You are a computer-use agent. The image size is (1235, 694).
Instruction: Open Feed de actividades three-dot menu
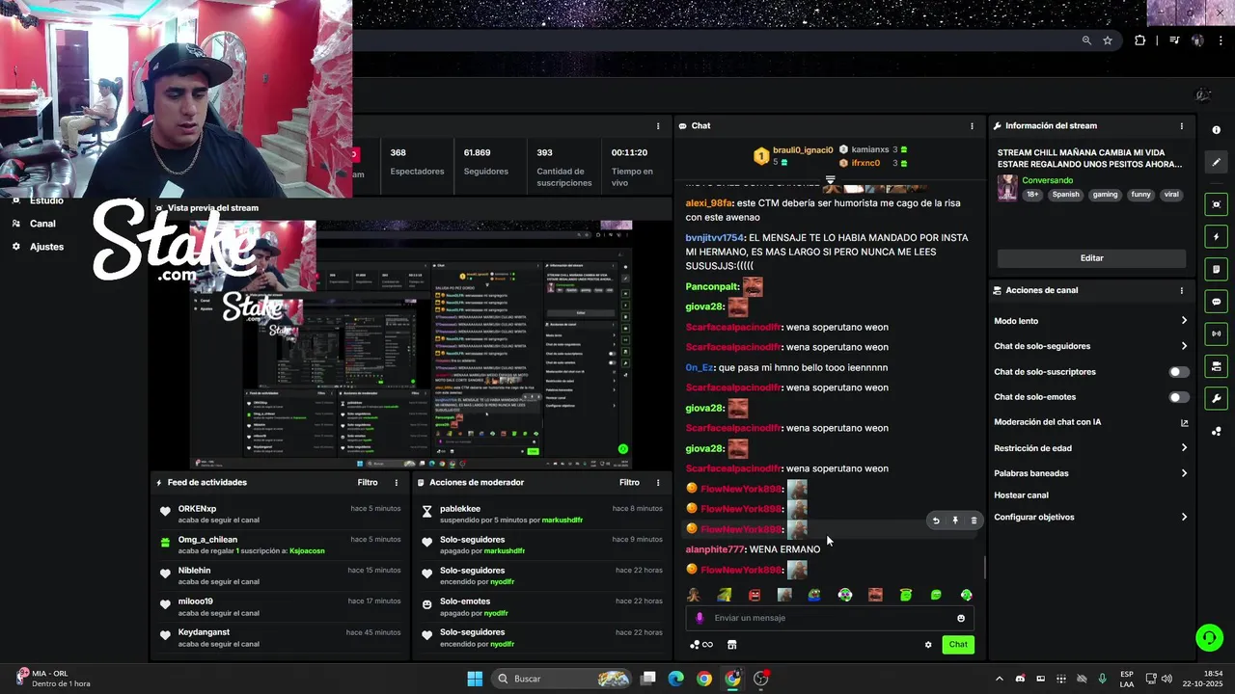[x=396, y=483]
